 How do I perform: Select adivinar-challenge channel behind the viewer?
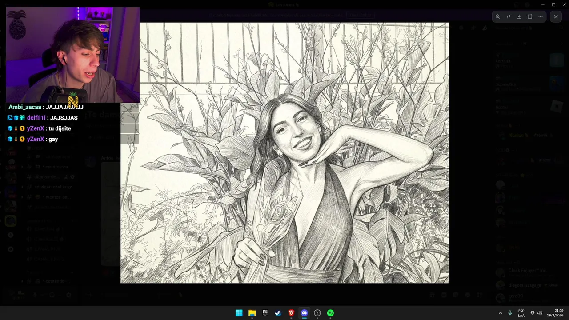53,187
